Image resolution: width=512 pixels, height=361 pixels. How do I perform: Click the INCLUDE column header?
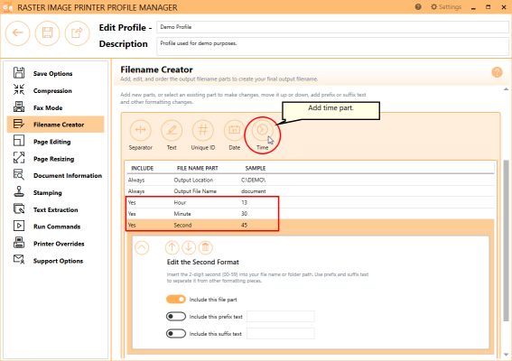143,168
